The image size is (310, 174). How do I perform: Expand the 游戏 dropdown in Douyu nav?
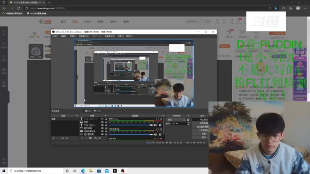pyautogui.click(x=114, y=22)
